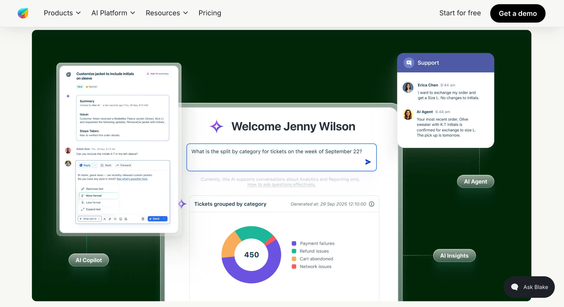Click the Get a demo button
Viewport: 564px width, 307px height.
click(518, 14)
